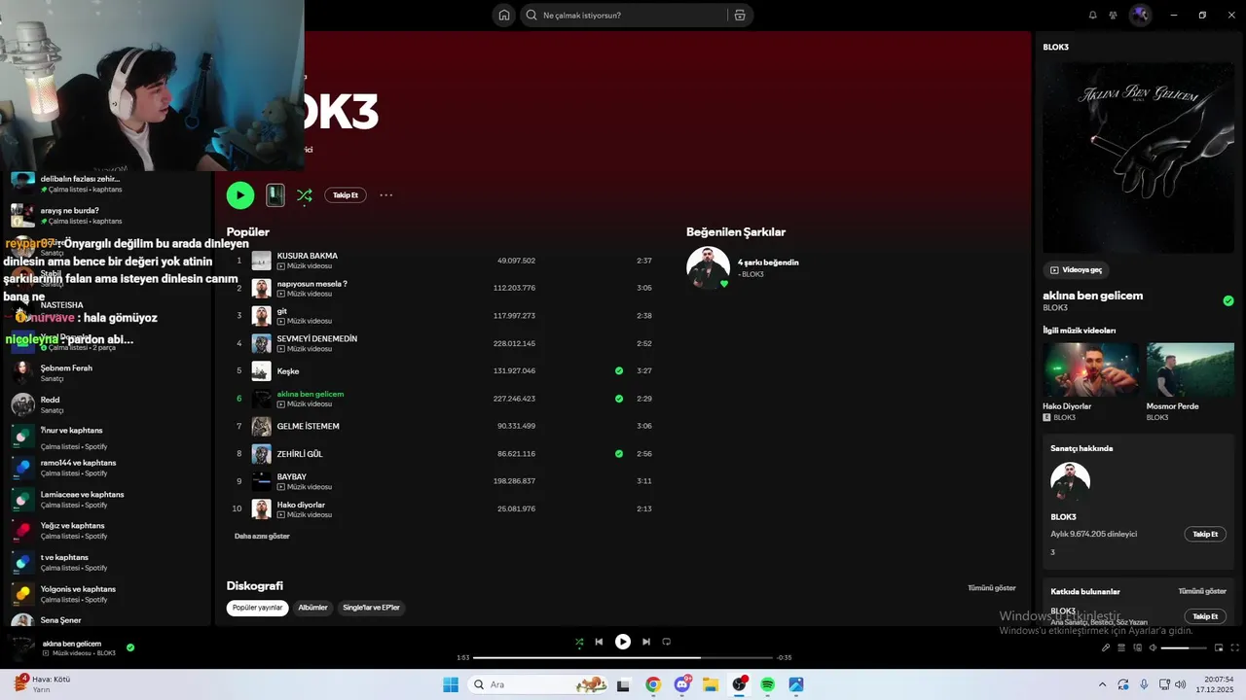Select Single'lar ve EP'ler filter chip

(x=371, y=608)
